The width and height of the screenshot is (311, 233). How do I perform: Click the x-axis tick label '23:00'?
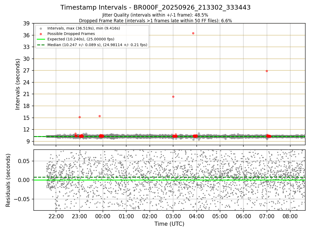[79, 216]
